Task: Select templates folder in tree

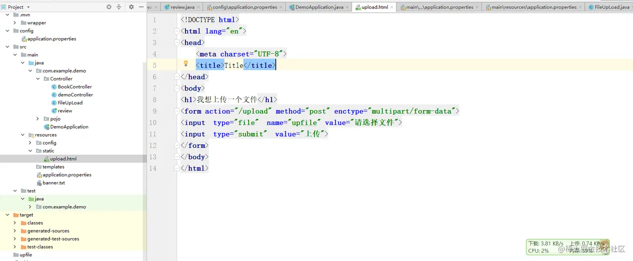Action: [53, 167]
